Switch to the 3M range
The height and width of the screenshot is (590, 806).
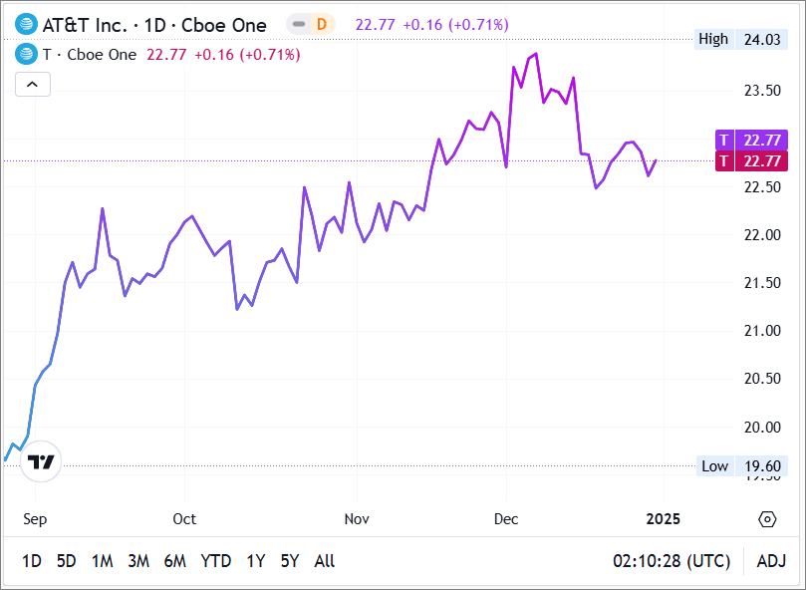click(138, 560)
